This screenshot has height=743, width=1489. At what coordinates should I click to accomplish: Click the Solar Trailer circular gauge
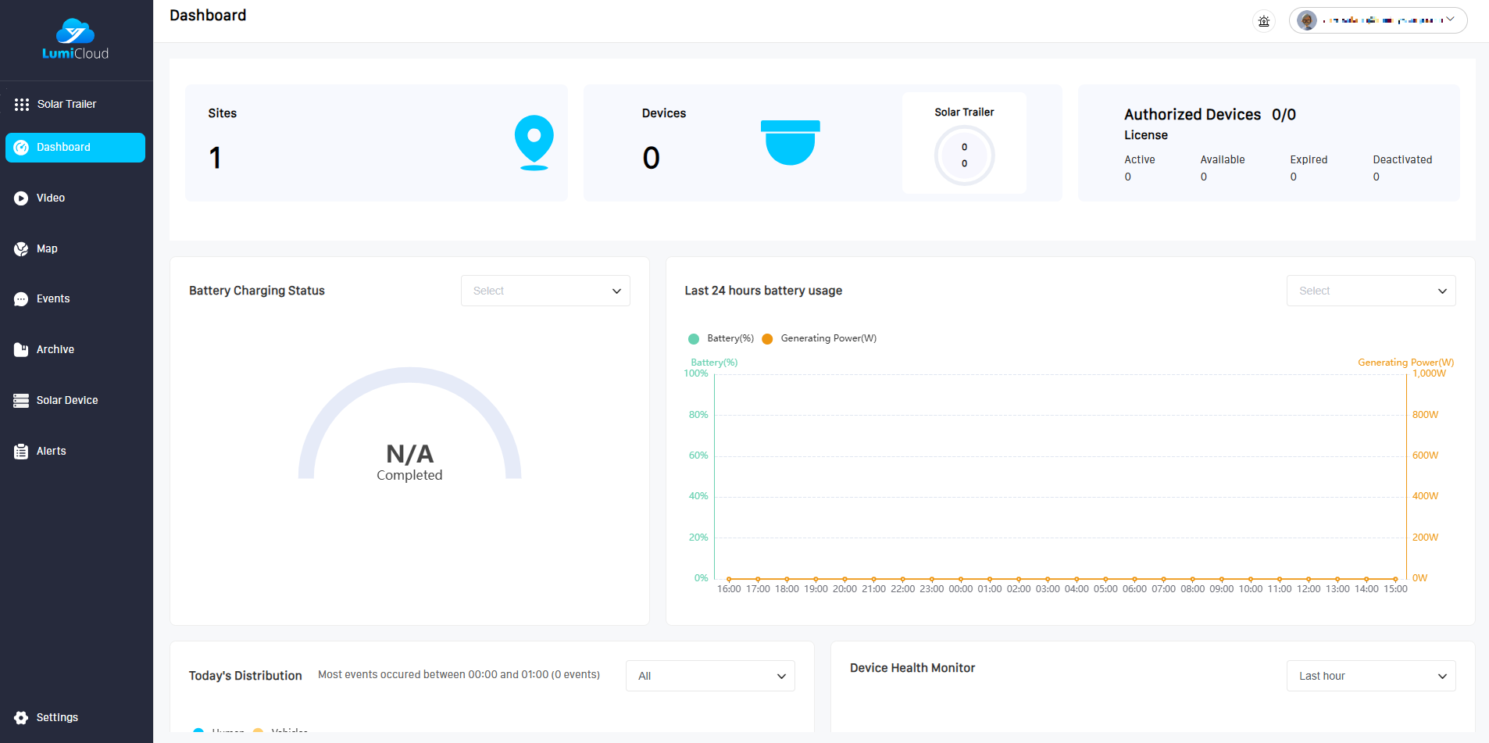tap(964, 155)
